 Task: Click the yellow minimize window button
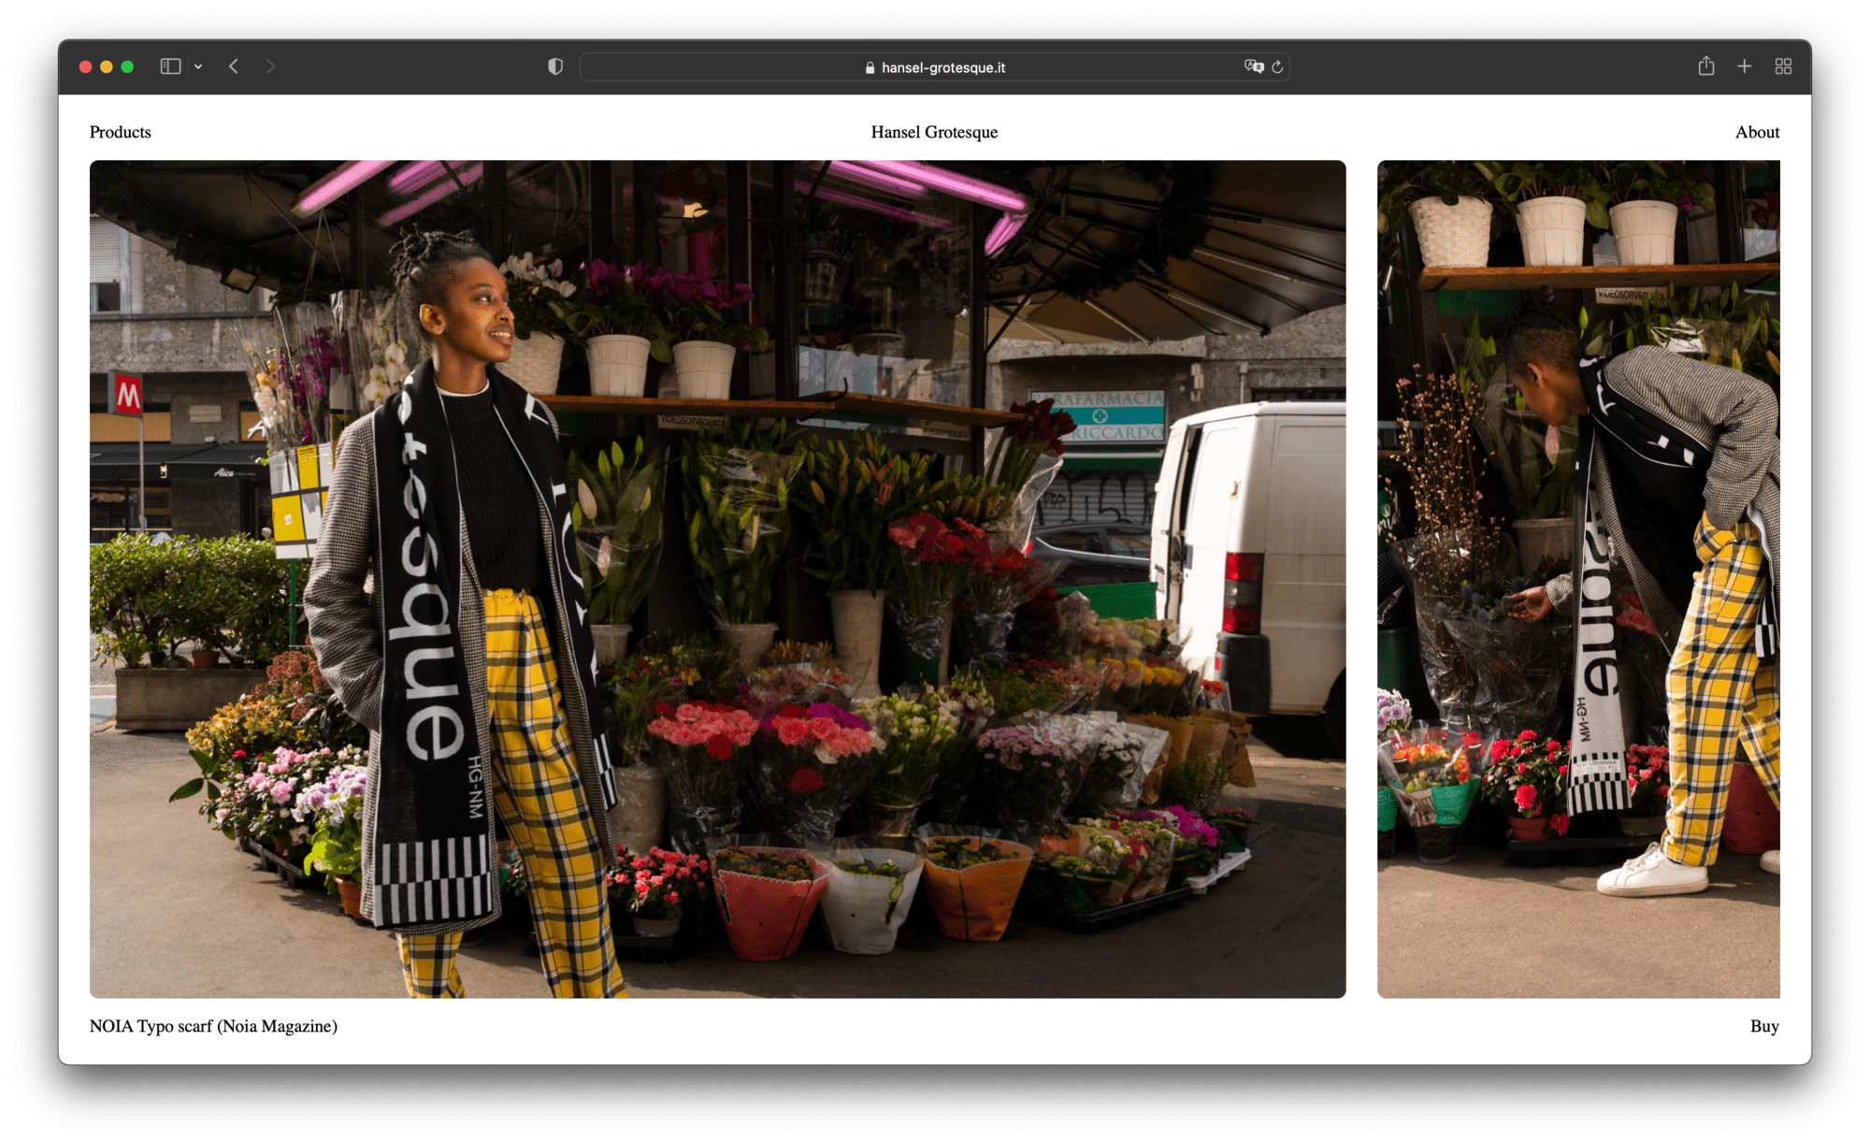tap(107, 66)
